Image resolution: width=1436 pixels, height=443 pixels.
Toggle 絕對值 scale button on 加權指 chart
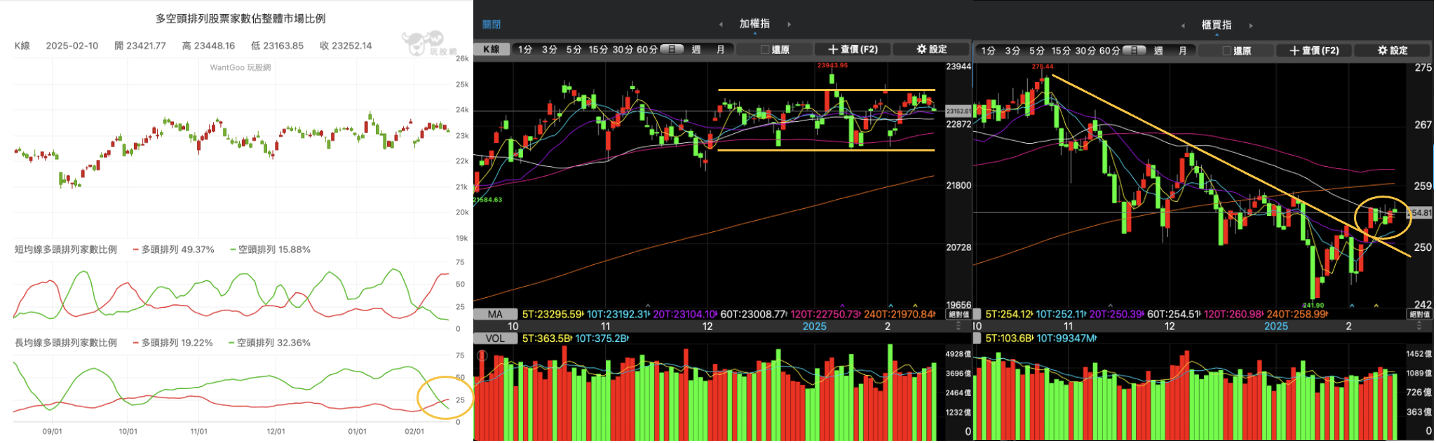coord(959,315)
